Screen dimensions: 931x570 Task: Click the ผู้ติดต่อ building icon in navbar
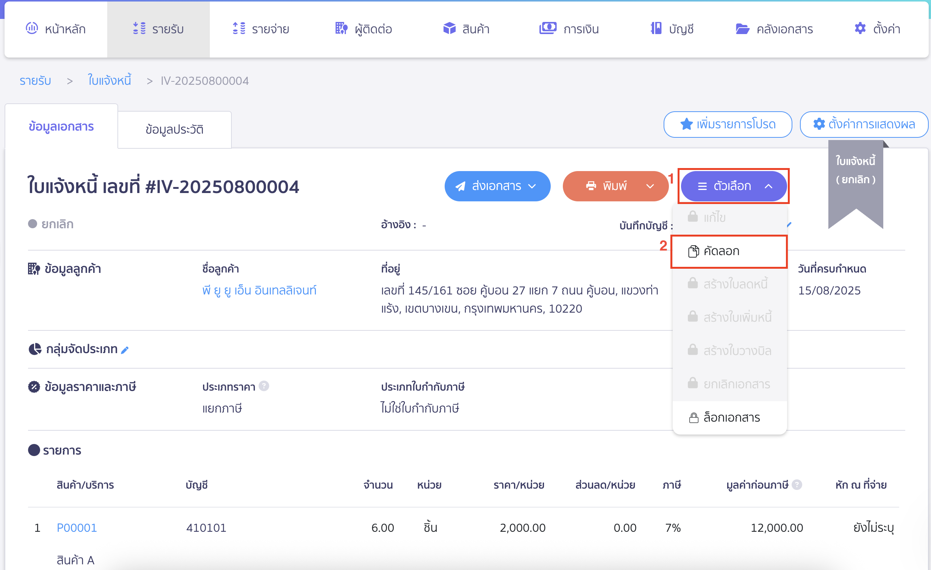coord(341,28)
